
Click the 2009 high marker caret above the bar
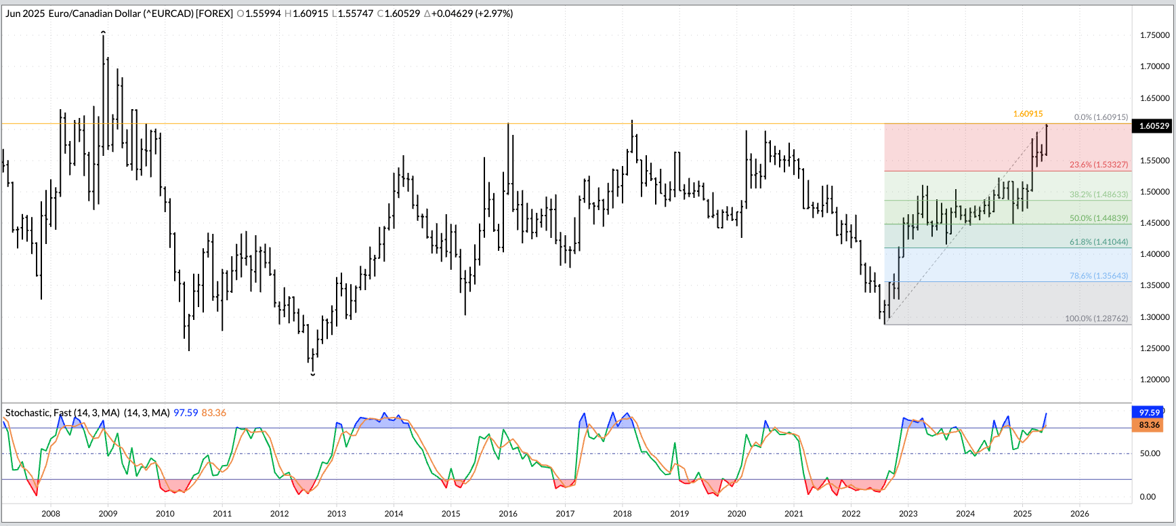pyautogui.click(x=103, y=32)
